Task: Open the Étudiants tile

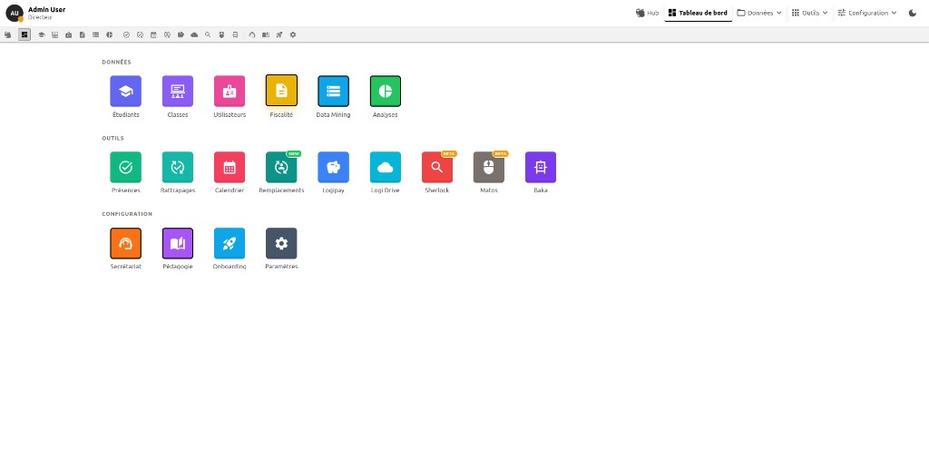Action: point(125,92)
